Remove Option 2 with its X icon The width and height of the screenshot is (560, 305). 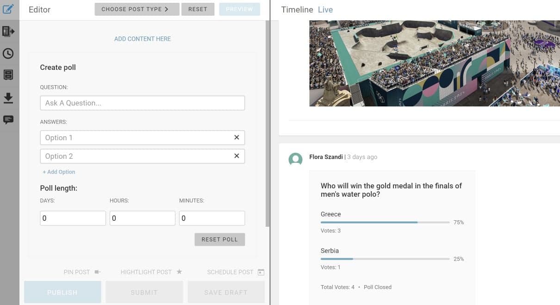click(x=236, y=156)
